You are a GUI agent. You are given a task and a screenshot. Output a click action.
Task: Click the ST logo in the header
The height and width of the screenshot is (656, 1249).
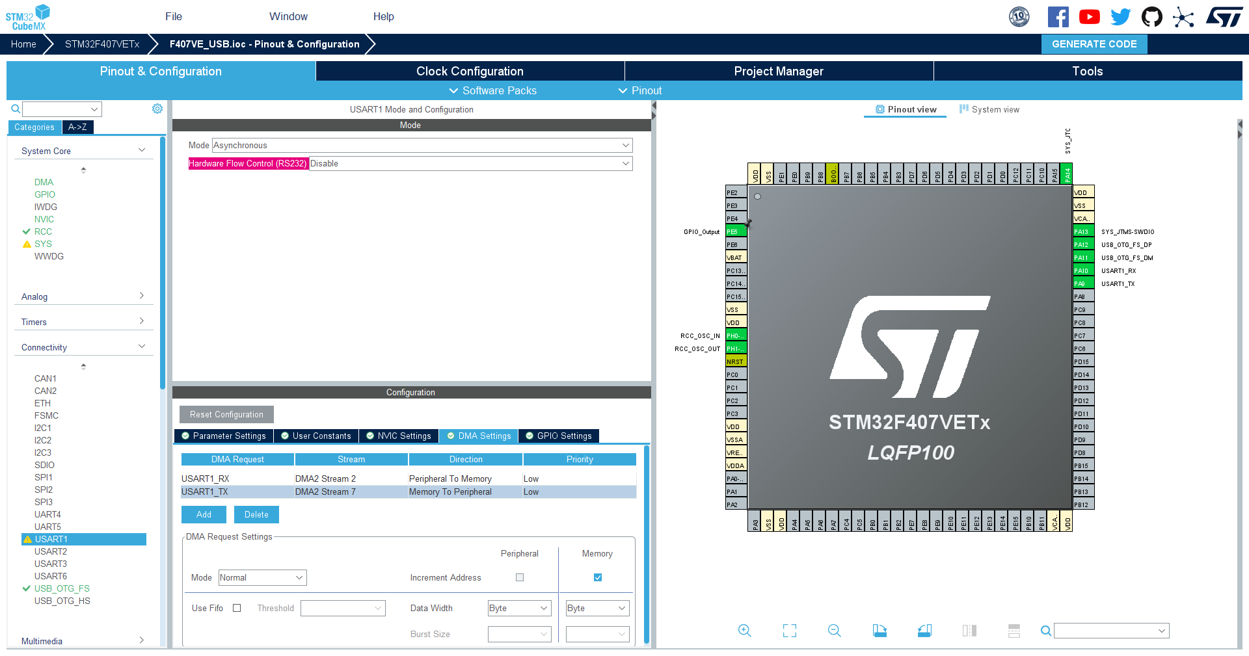point(1224,17)
